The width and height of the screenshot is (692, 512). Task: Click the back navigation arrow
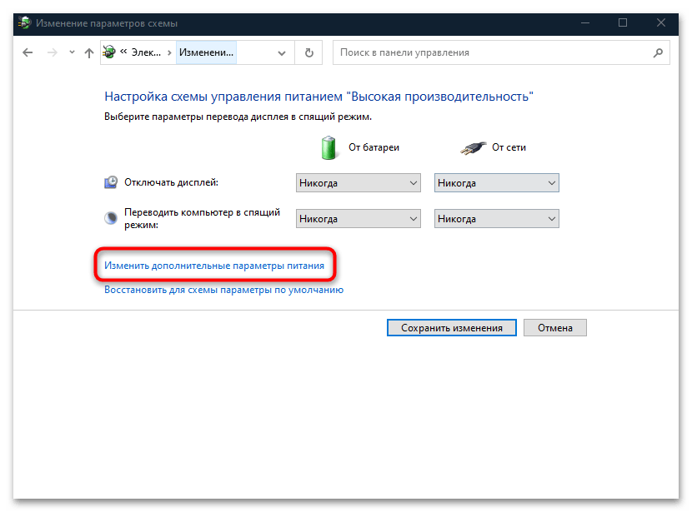(28, 52)
